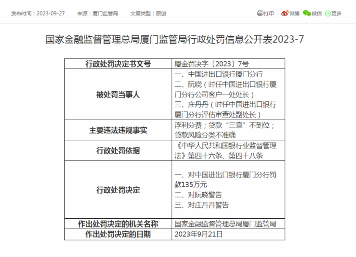Click the WeChat logo icon
Screen dimensions: 356x257
[x=307, y=14]
